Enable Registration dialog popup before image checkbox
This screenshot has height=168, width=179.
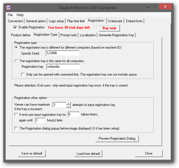[x=16, y=128]
